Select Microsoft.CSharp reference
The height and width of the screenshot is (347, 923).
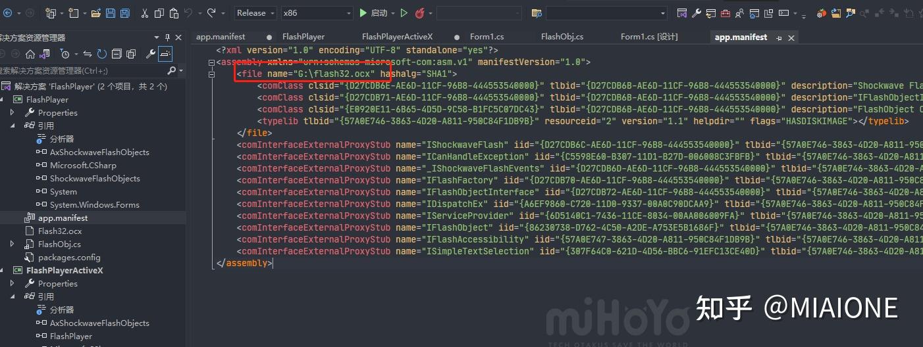coord(83,165)
